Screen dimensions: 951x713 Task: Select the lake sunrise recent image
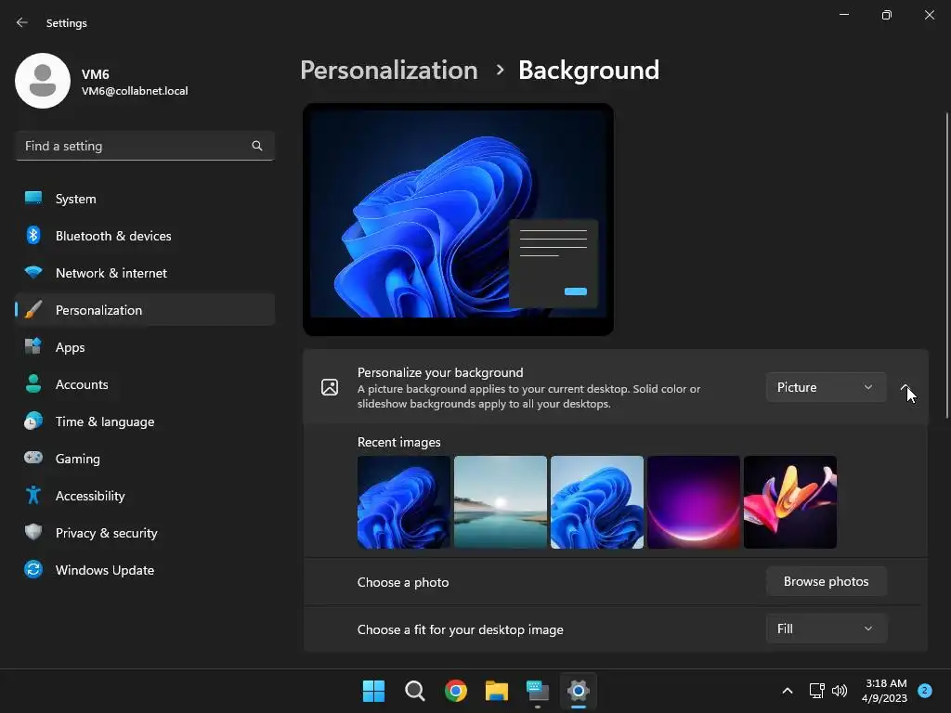[501, 502]
